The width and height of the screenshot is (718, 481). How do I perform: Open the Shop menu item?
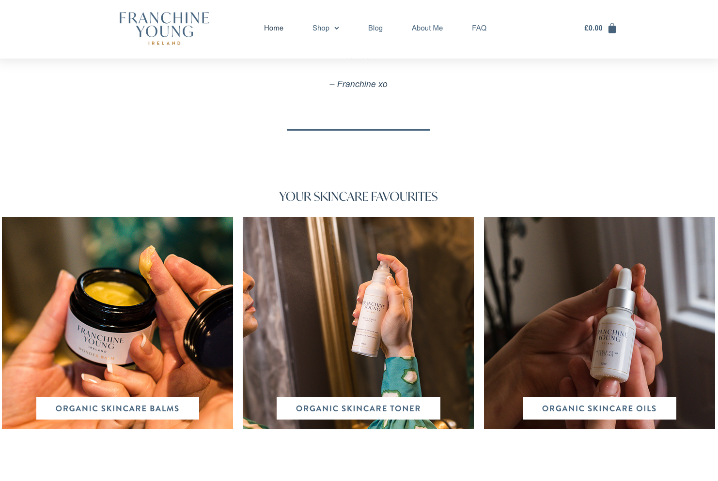pyautogui.click(x=321, y=28)
